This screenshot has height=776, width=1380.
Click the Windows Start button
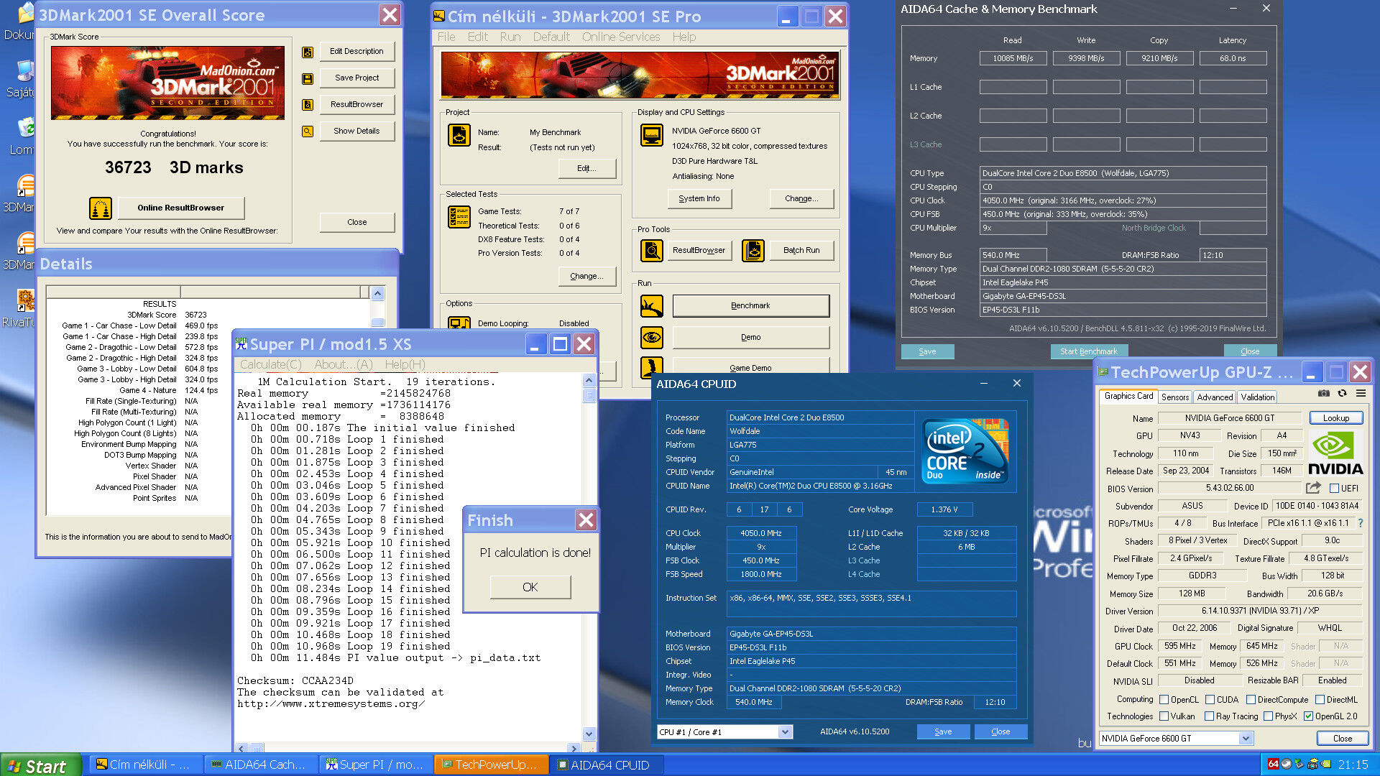pyautogui.click(x=40, y=765)
